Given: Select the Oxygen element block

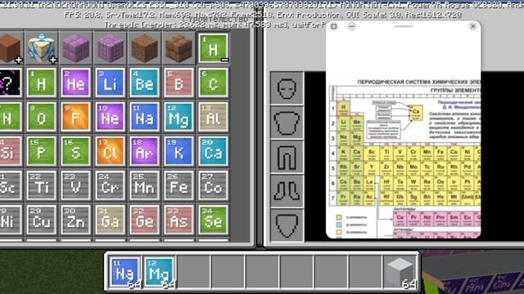Looking at the screenshot, I should 41,117.
